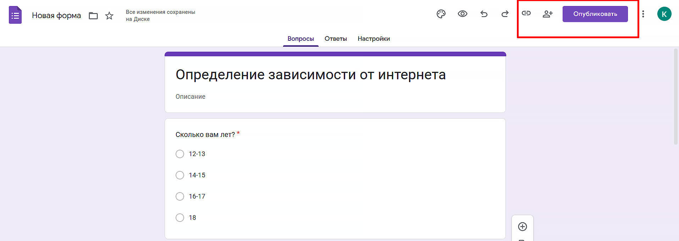This screenshot has width=679, height=241.
Task: Select the 12-13 age option
Action: point(180,154)
